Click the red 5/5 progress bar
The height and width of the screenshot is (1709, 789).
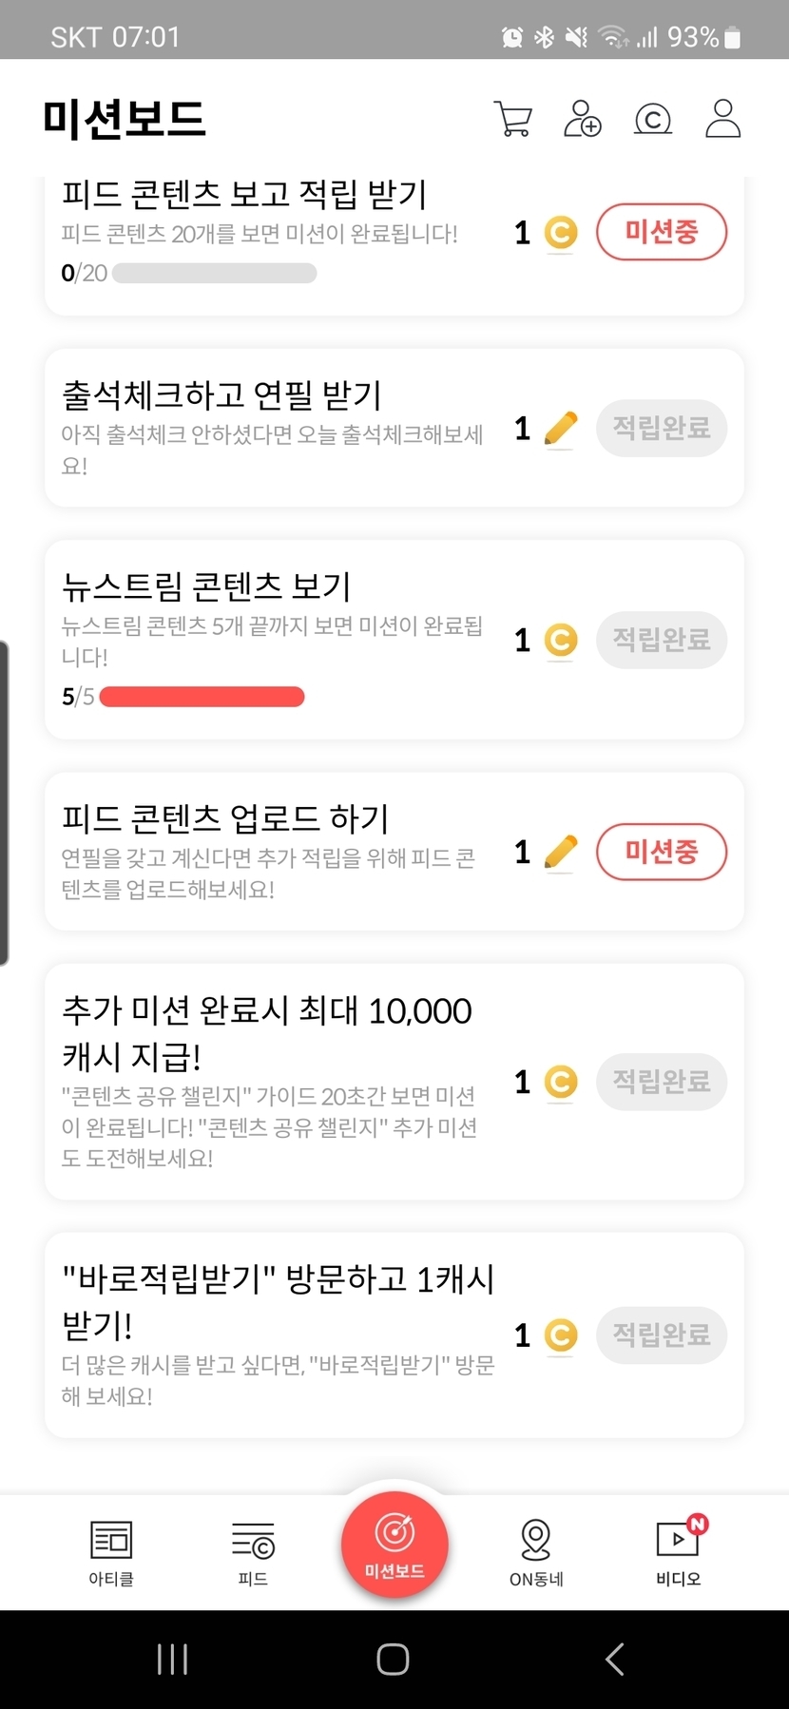202,697
